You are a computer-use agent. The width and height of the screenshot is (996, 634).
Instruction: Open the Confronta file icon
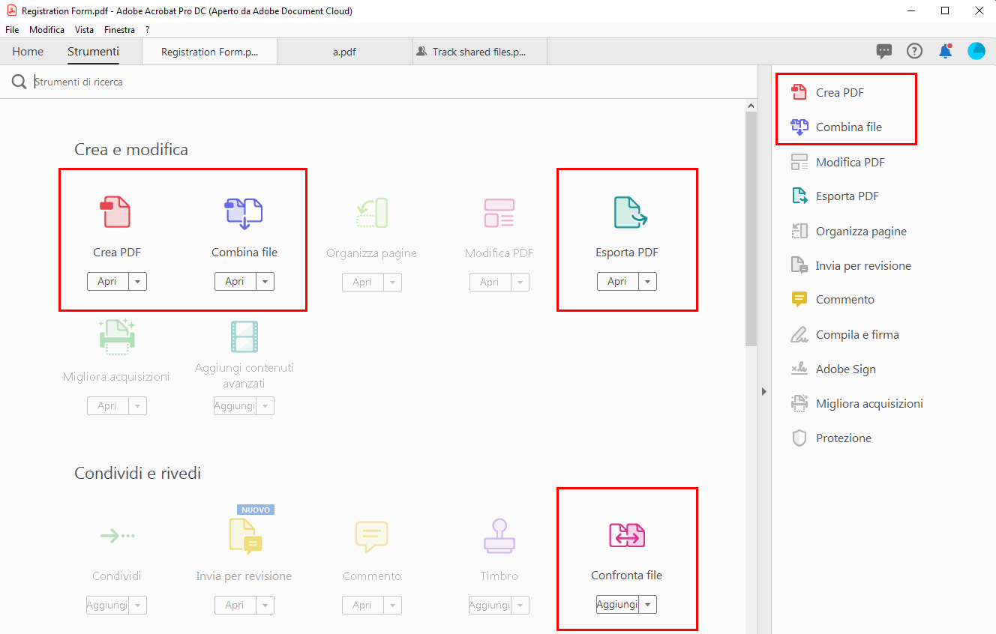627,535
